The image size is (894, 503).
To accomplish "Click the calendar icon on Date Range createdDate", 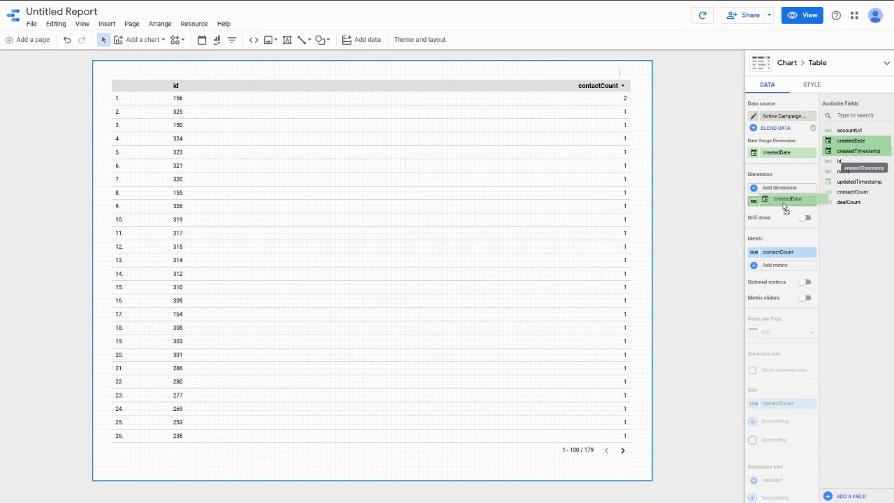I will [x=754, y=152].
